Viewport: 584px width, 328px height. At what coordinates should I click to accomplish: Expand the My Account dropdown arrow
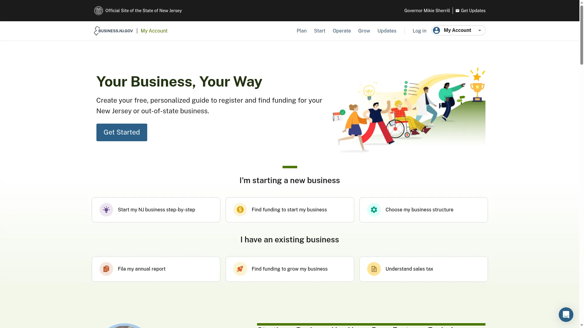[x=480, y=30]
